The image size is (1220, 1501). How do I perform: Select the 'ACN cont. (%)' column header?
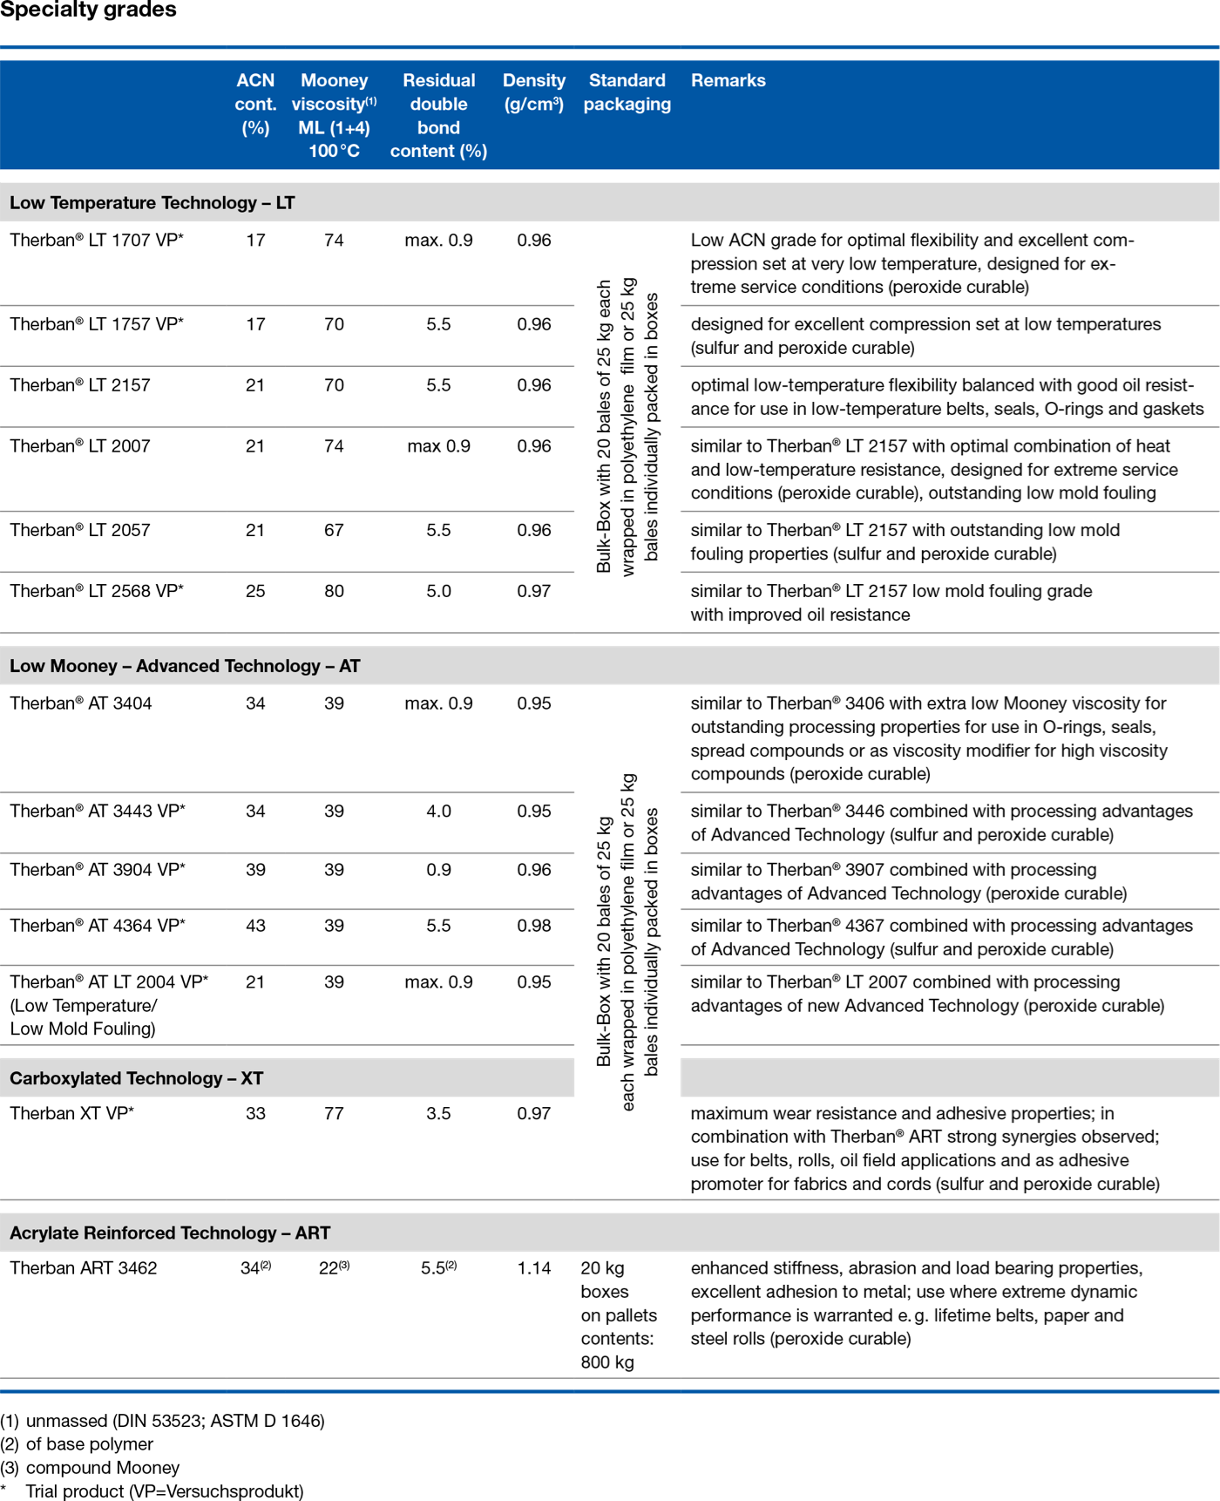(x=255, y=104)
